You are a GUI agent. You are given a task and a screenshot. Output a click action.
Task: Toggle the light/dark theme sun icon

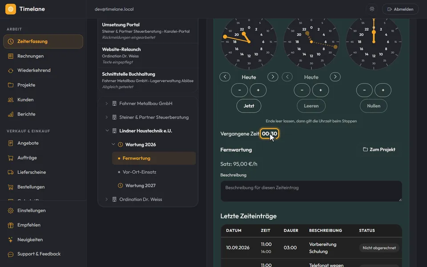pos(372,9)
